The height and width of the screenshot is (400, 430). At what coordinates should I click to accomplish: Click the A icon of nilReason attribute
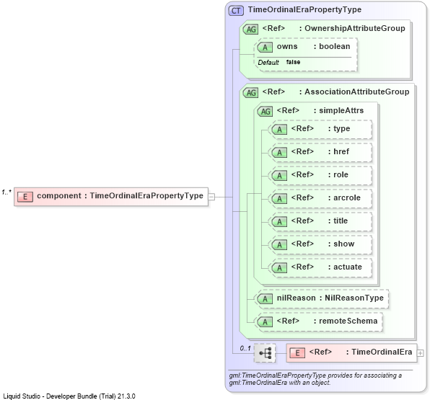coord(265,299)
